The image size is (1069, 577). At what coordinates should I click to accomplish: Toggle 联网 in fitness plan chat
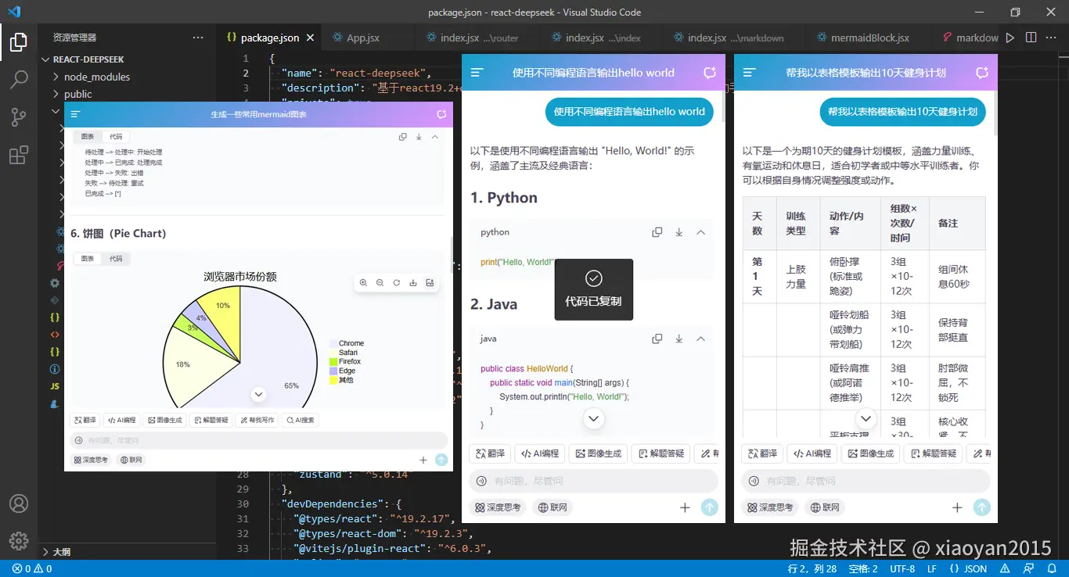pos(826,507)
